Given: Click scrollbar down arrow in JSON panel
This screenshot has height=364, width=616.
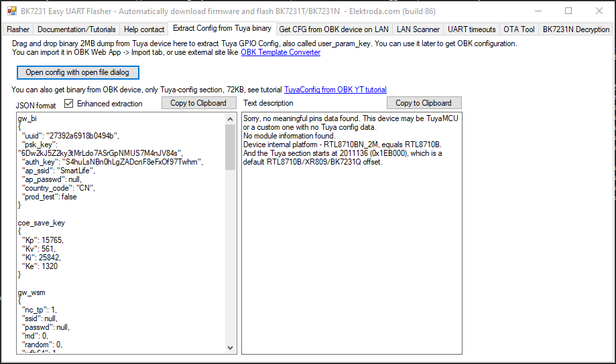Looking at the screenshot, I should [230, 347].
